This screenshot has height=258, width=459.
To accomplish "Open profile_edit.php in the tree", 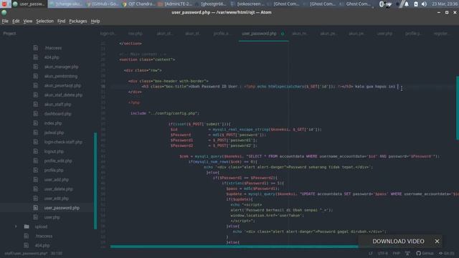I will pyautogui.click(x=58, y=161).
